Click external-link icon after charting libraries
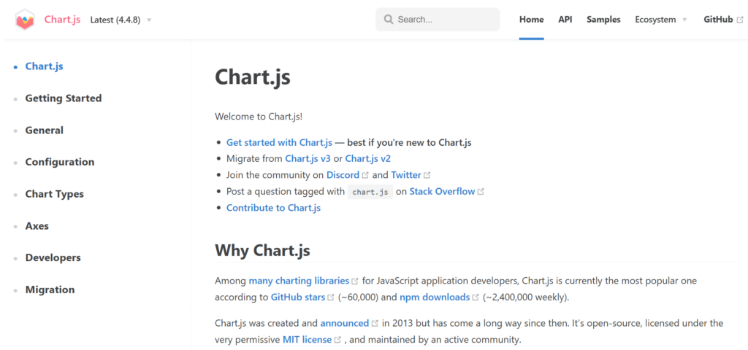The height and width of the screenshot is (350, 748). pyautogui.click(x=354, y=281)
